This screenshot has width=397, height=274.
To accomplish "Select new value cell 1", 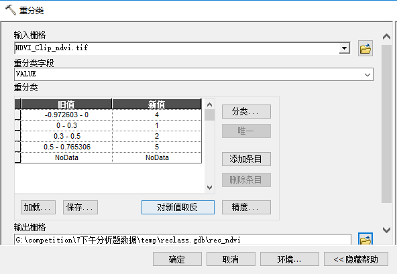I will pos(157,125).
